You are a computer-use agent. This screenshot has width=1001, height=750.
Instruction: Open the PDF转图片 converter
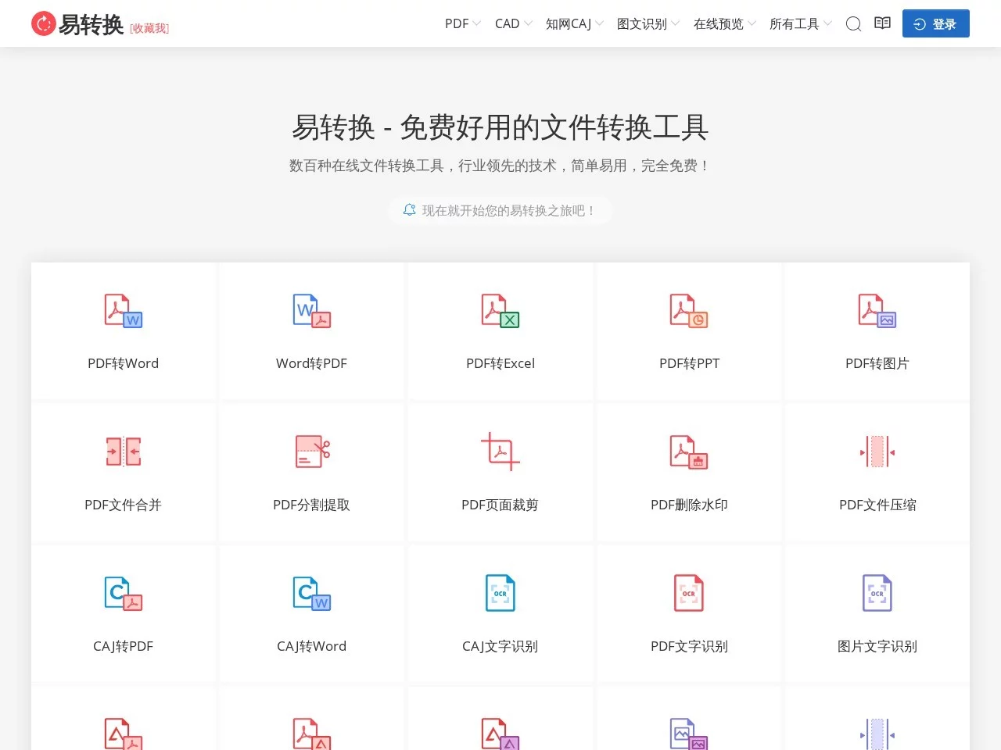point(877,331)
